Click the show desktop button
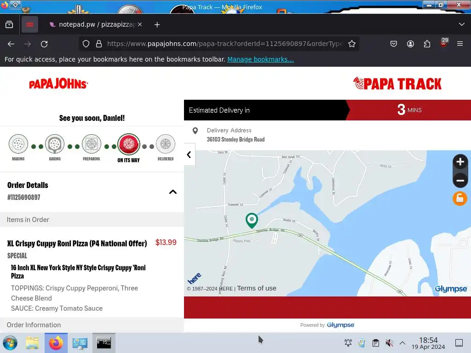Screen dimensions: 471x353 pyautogui.click(x=459, y=343)
